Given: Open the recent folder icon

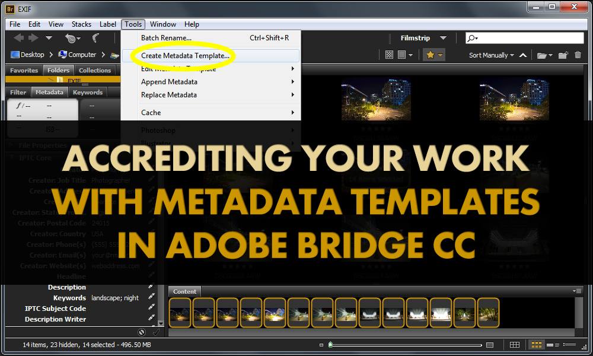Looking at the screenshot, I should 541,55.
